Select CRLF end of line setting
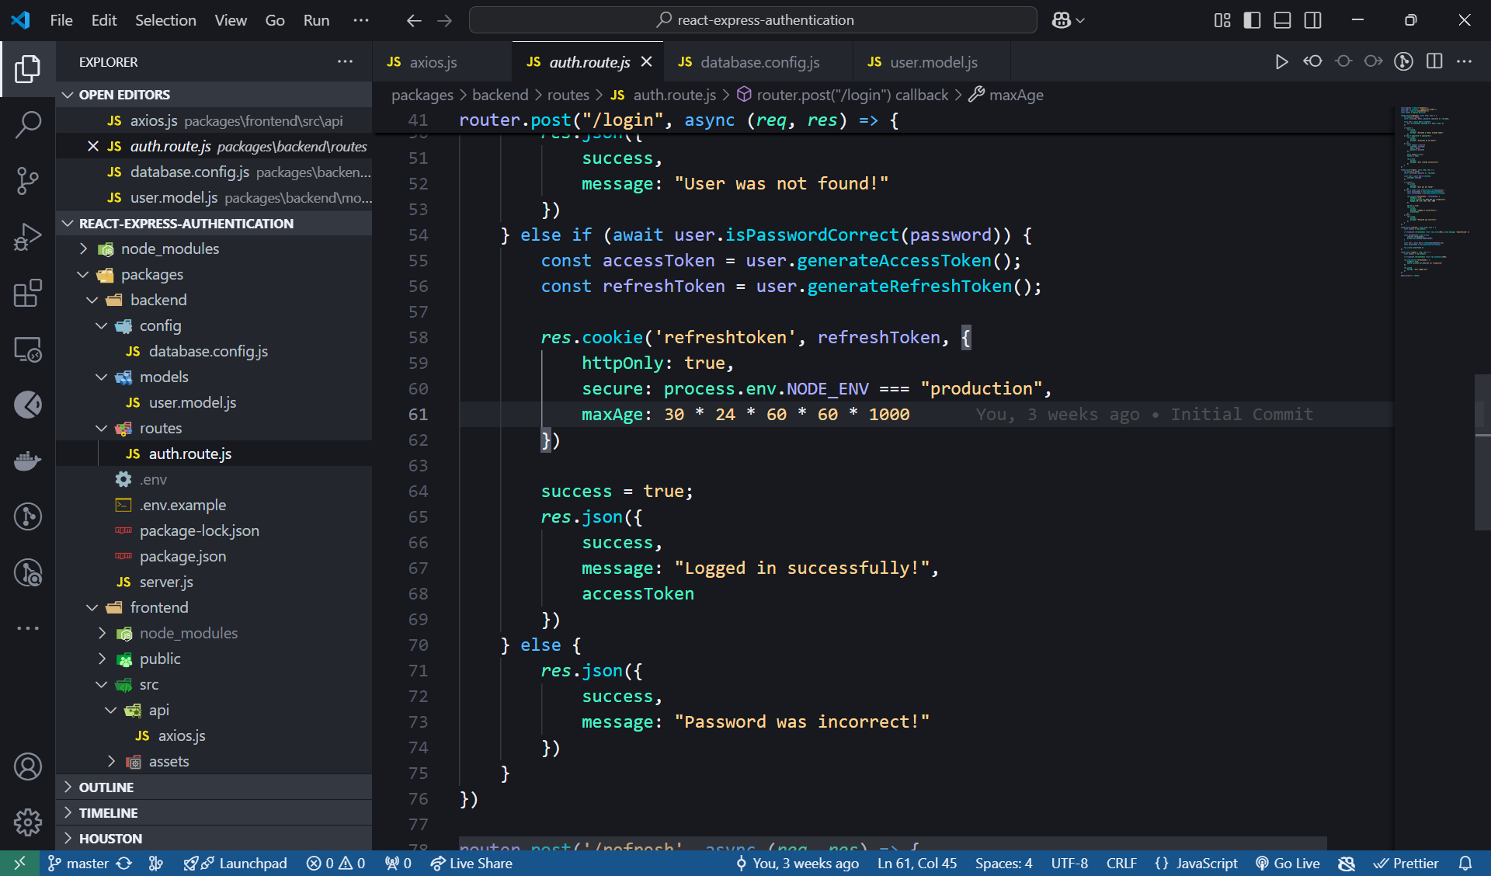Viewport: 1491px width, 876px height. coord(1121,863)
